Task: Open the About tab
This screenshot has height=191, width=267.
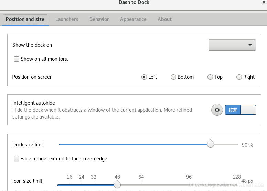Action: point(164,19)
